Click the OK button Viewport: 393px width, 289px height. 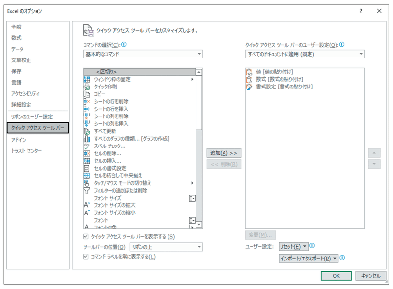[x=336, y=276]
